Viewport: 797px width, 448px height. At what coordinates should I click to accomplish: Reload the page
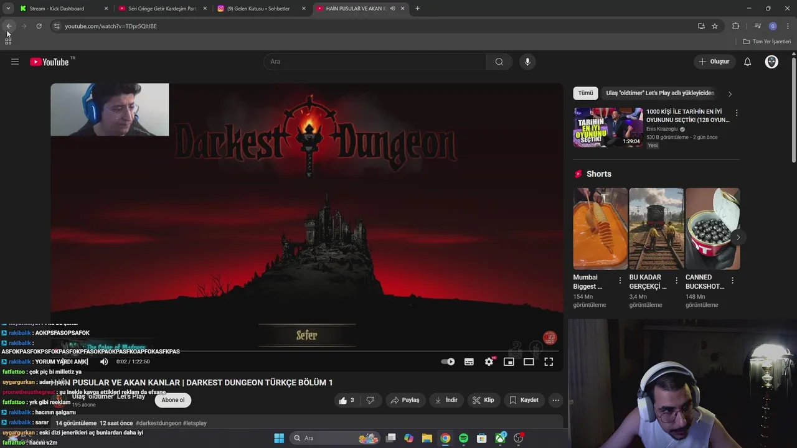tap(39, 26)
